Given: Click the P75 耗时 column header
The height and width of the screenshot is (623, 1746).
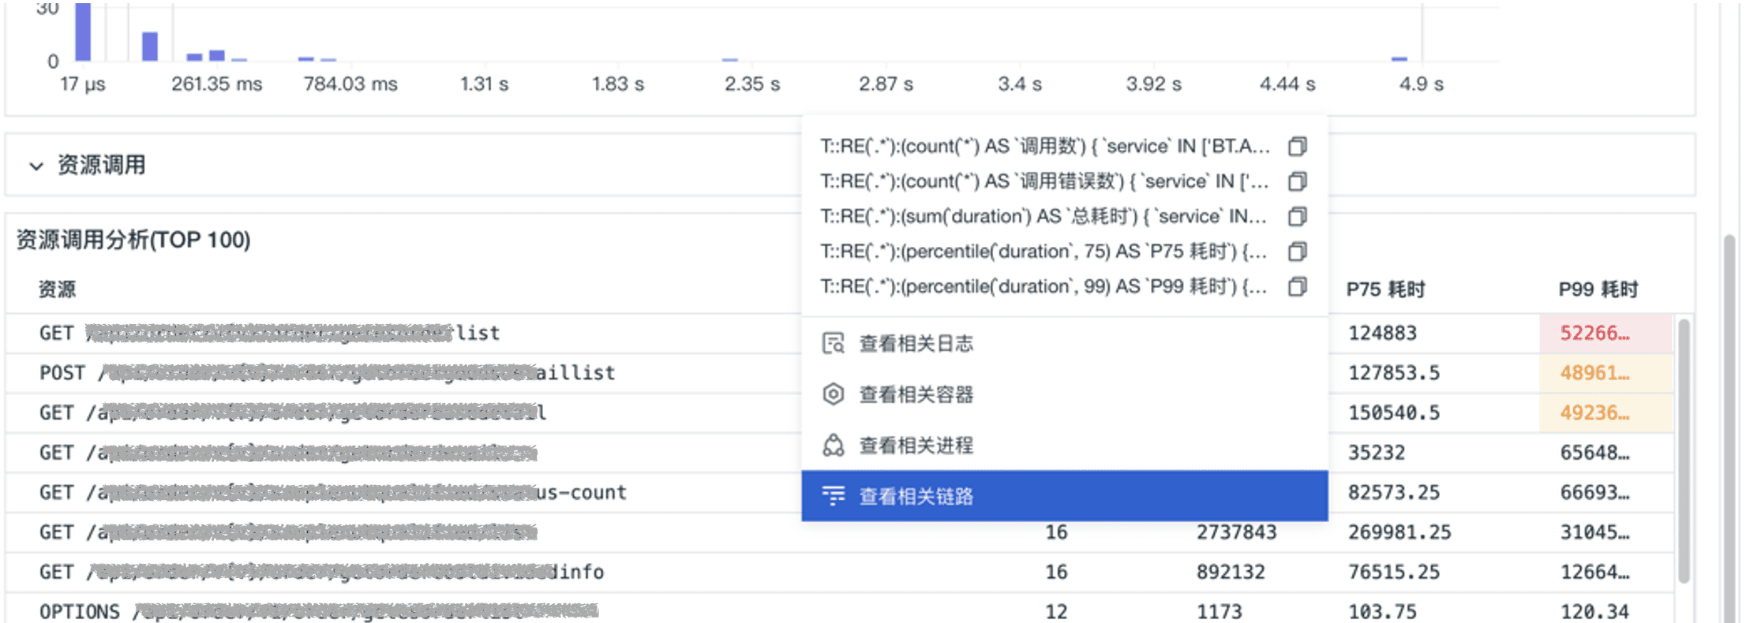Looking at the screenshot, I should [1385, 289].
